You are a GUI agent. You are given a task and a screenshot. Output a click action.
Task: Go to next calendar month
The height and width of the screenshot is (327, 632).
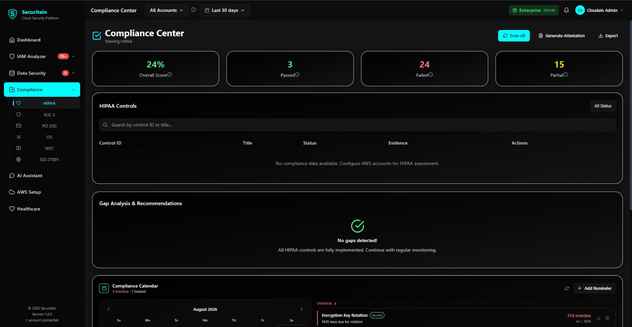[x=302, y=309]
